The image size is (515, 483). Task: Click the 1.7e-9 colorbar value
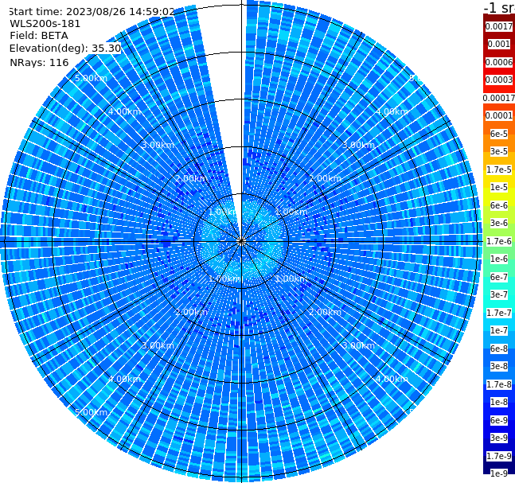(x=499, y=456)
